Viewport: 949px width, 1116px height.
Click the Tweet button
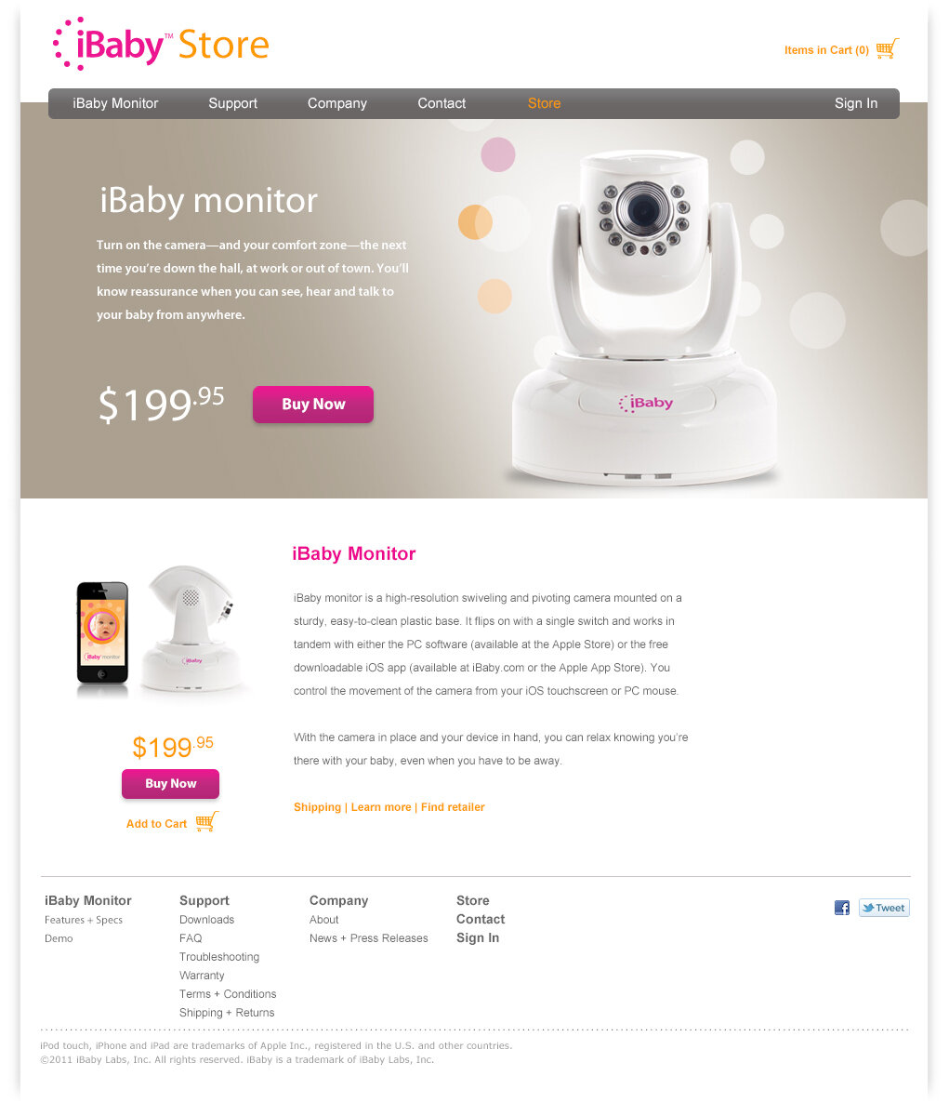click(884, 908)
